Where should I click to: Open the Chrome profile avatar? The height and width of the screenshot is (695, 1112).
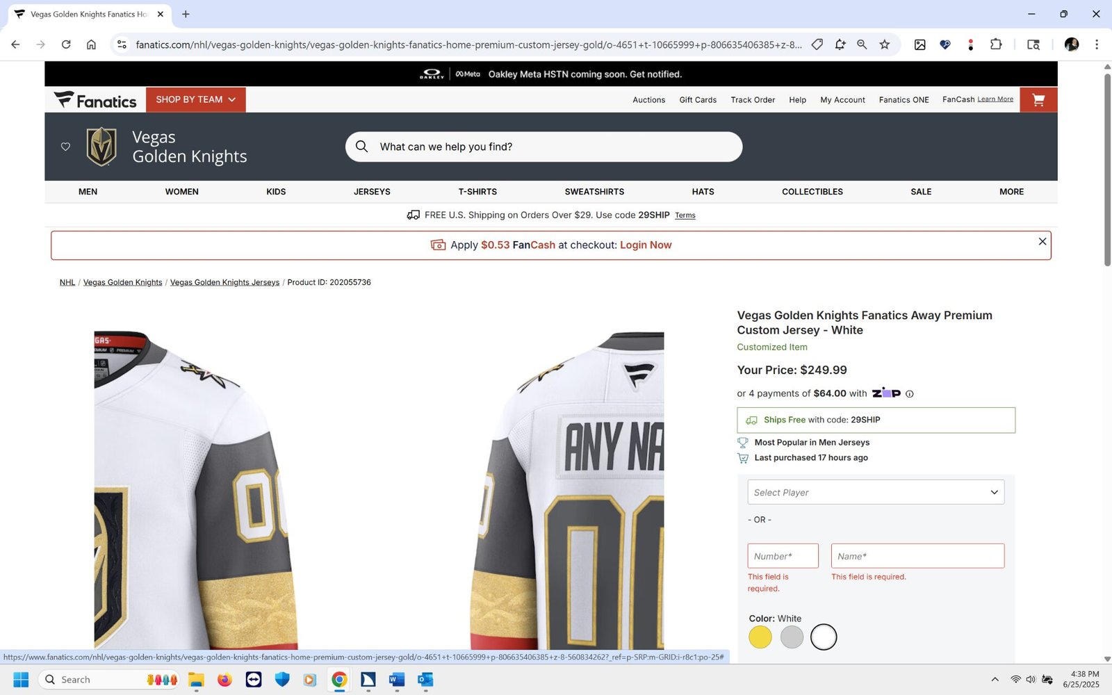(x=1072, y=44)
